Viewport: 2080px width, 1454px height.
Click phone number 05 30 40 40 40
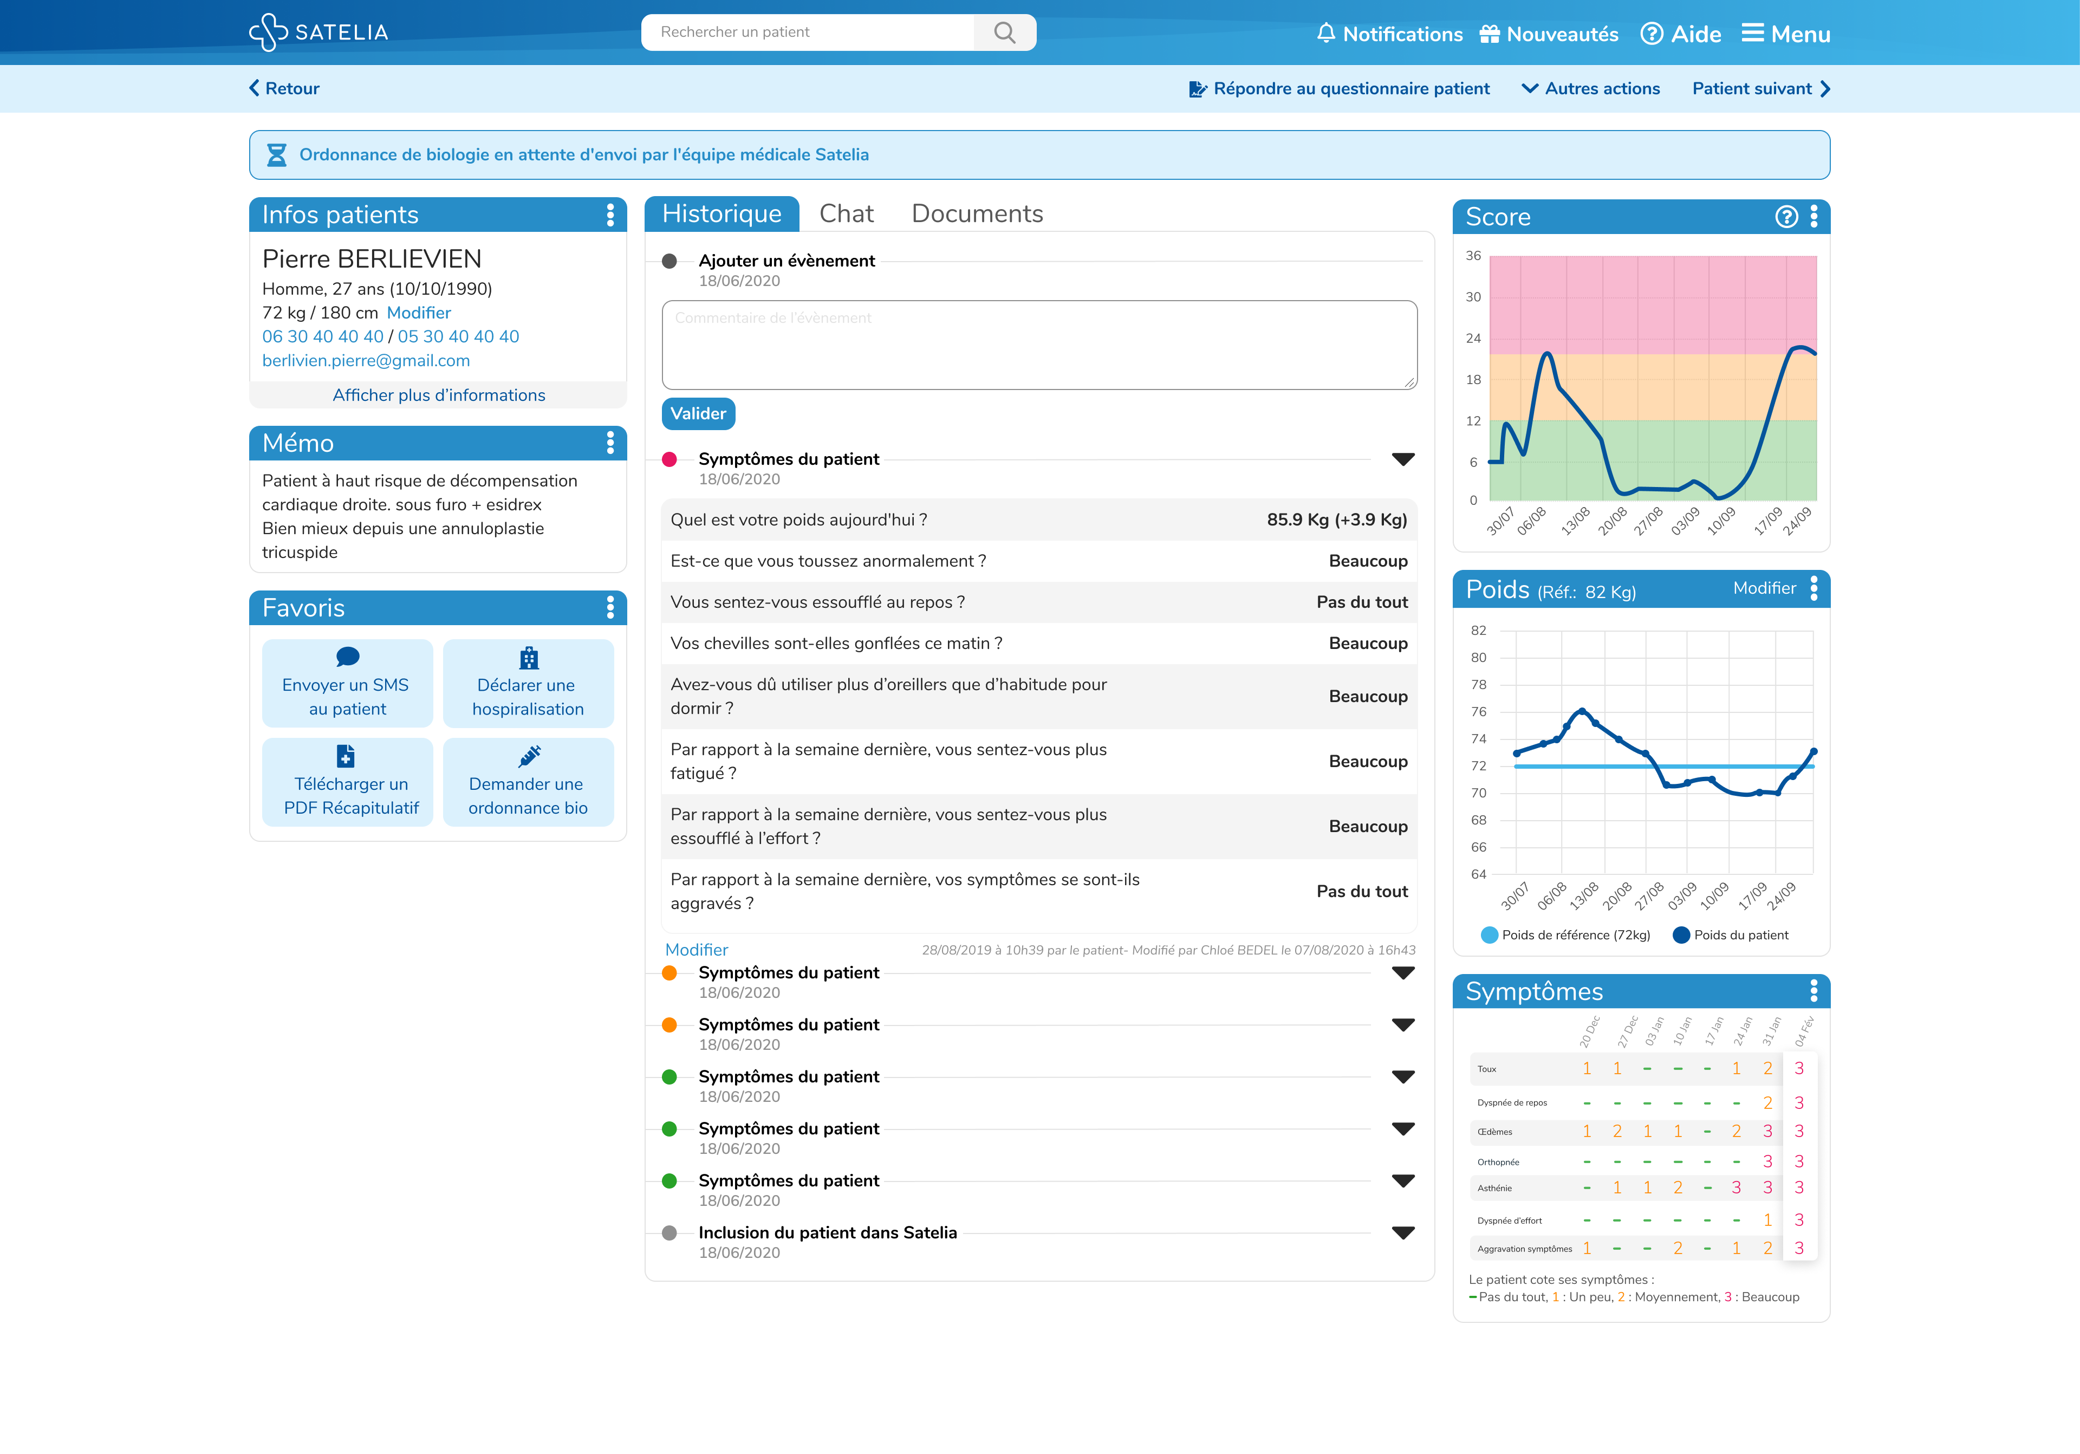(x=458, y=337)
